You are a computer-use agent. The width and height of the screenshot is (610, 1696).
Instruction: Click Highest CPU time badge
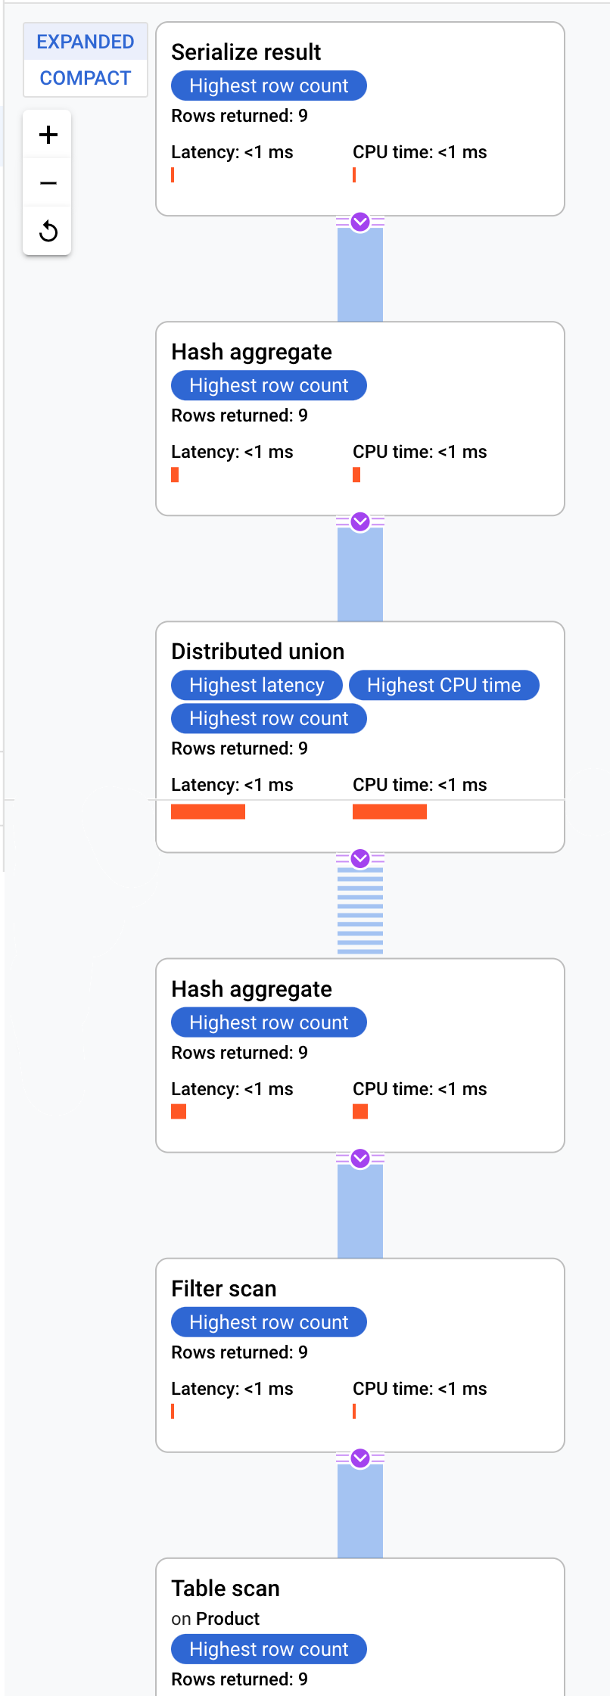(x=444, y=685)
